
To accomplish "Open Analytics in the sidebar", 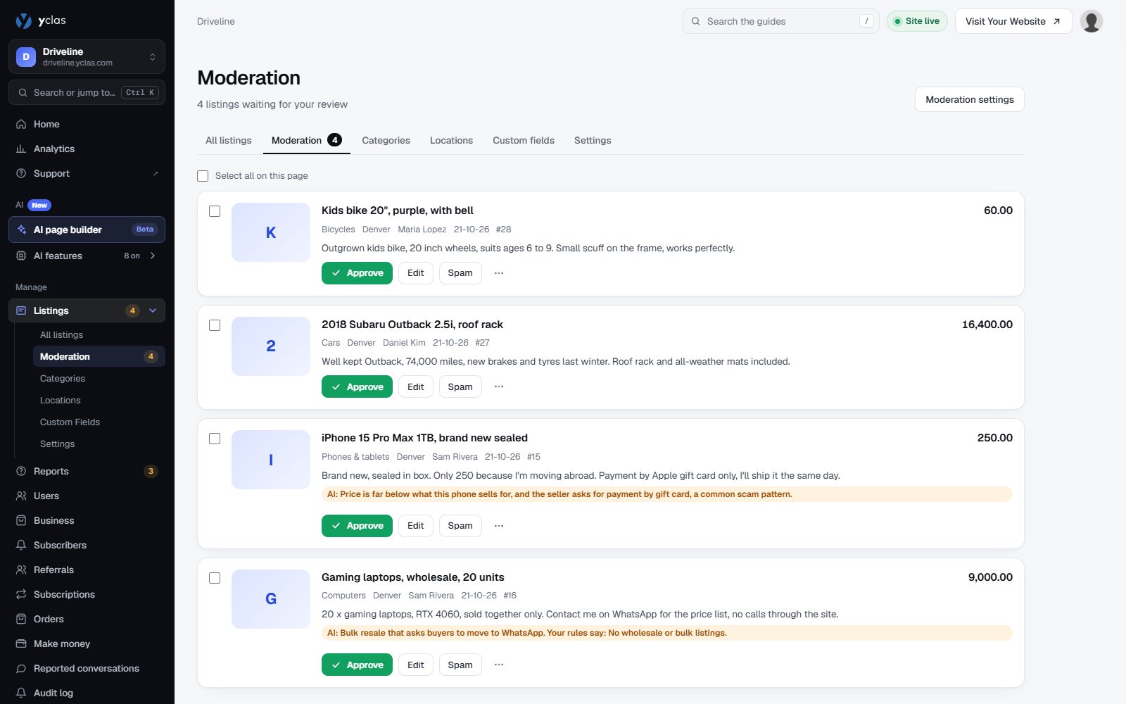I will click(87, 149).
